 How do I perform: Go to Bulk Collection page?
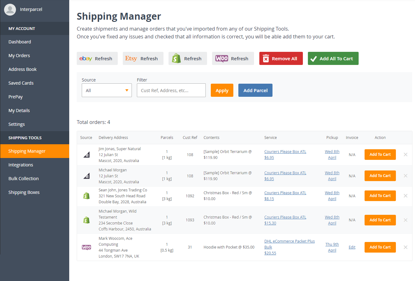click(x=23, y=179)
